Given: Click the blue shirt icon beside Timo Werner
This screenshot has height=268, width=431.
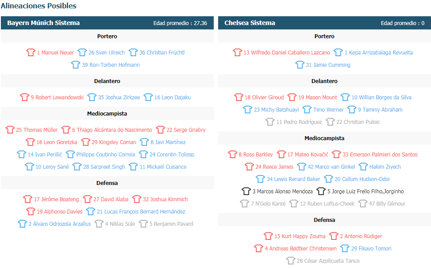Looking at the screenshot, I should (307, 109).
